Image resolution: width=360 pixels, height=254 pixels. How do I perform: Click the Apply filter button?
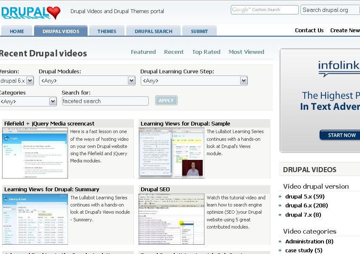pos(166,100)
